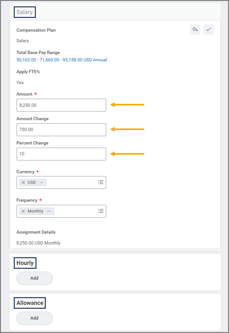This screenshot has height=333, width=229.
Task: Click the Percent Change input field
Action: point(61,154)
